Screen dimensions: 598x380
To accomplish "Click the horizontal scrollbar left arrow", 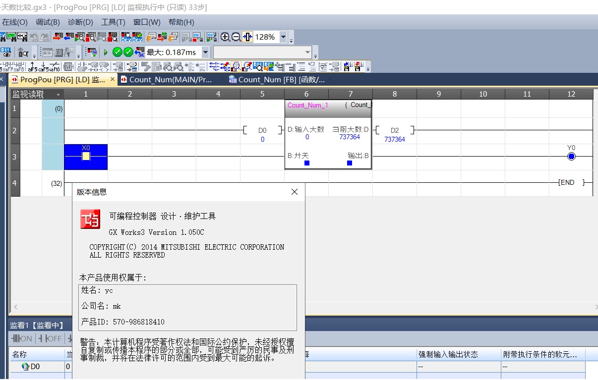I will (15, 307).
